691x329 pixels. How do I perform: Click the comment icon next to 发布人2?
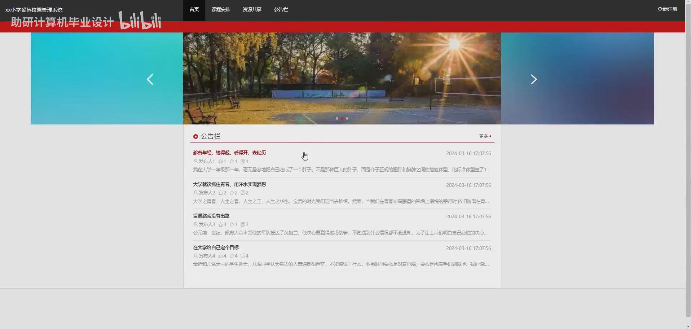[x=243, y=193]
